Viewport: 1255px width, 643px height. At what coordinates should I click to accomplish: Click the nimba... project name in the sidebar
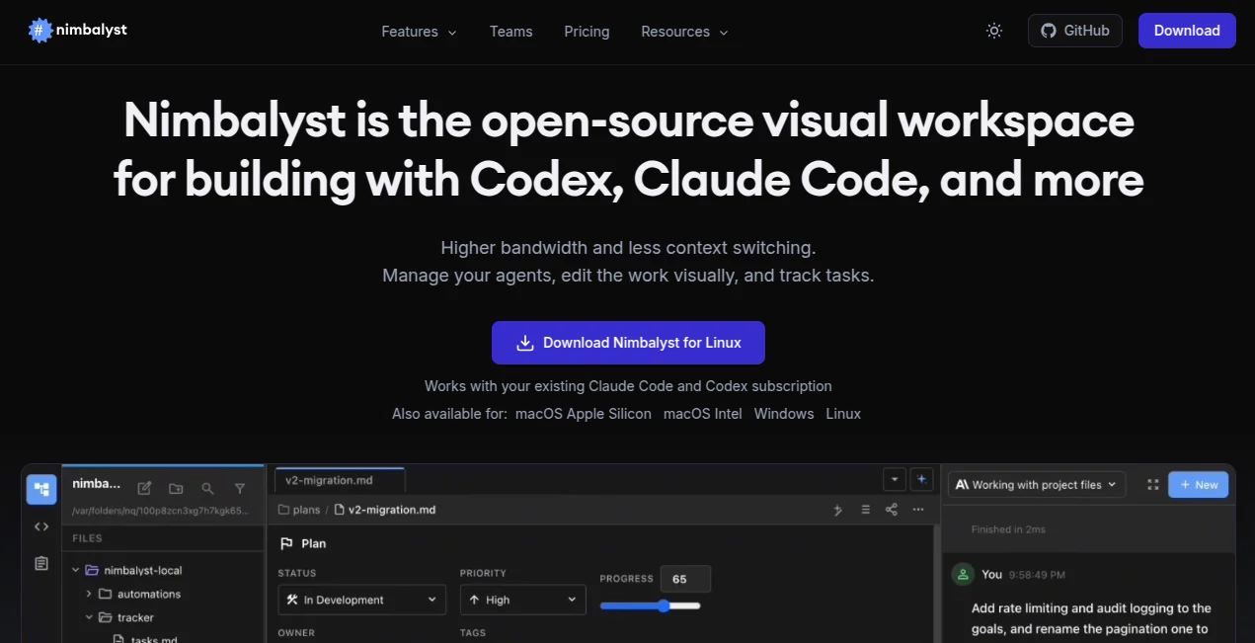click(x=96, y=484)
